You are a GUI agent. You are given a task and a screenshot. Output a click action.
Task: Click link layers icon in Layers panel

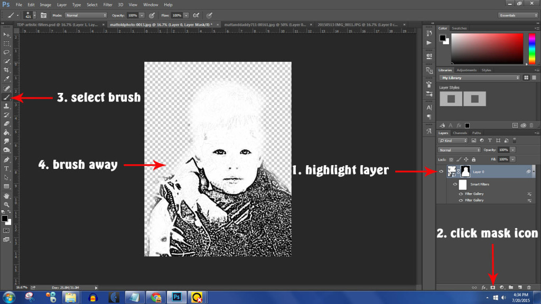point(474,288)
